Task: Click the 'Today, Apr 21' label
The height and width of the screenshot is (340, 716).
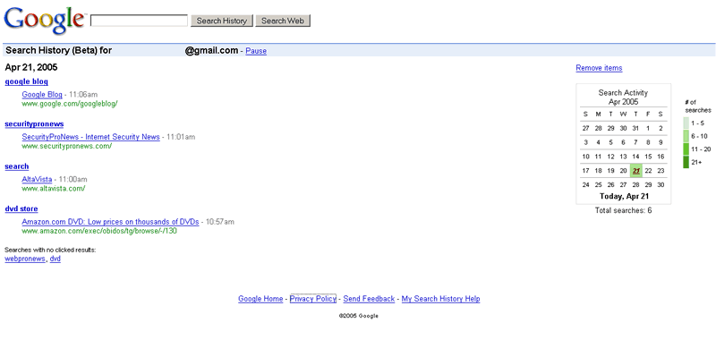Action: point(623,196)
